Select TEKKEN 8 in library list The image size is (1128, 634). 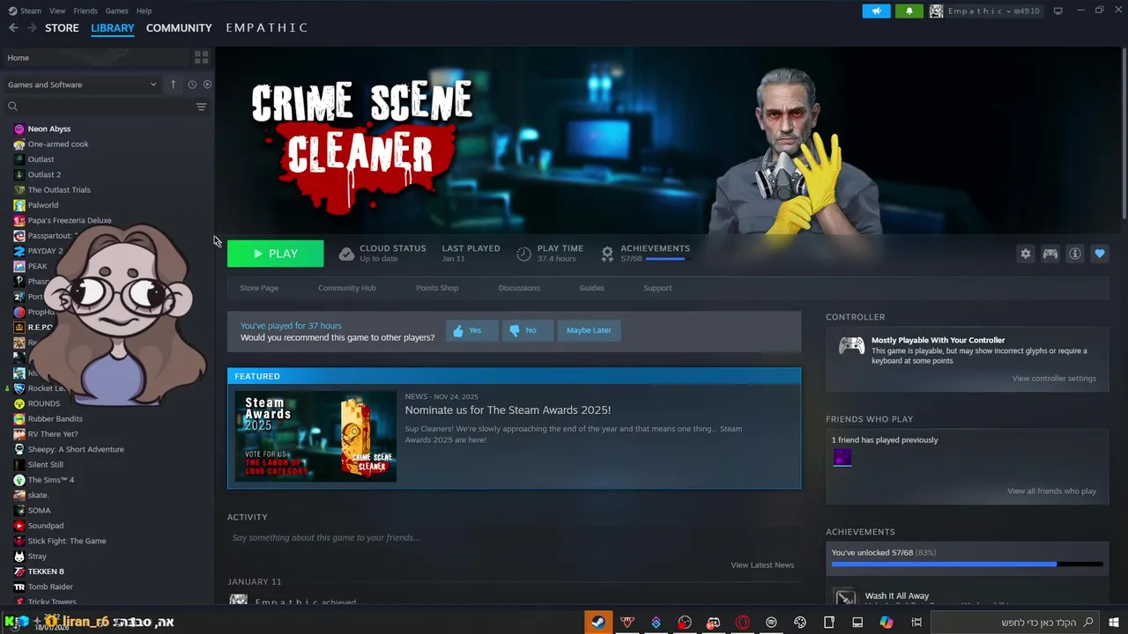[x=46, y=571]
